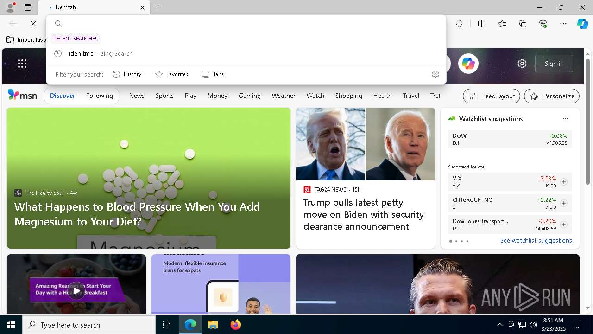593x334 pixels.
Task: Add VIX to watchlist
Action: [x=563, y=182]
